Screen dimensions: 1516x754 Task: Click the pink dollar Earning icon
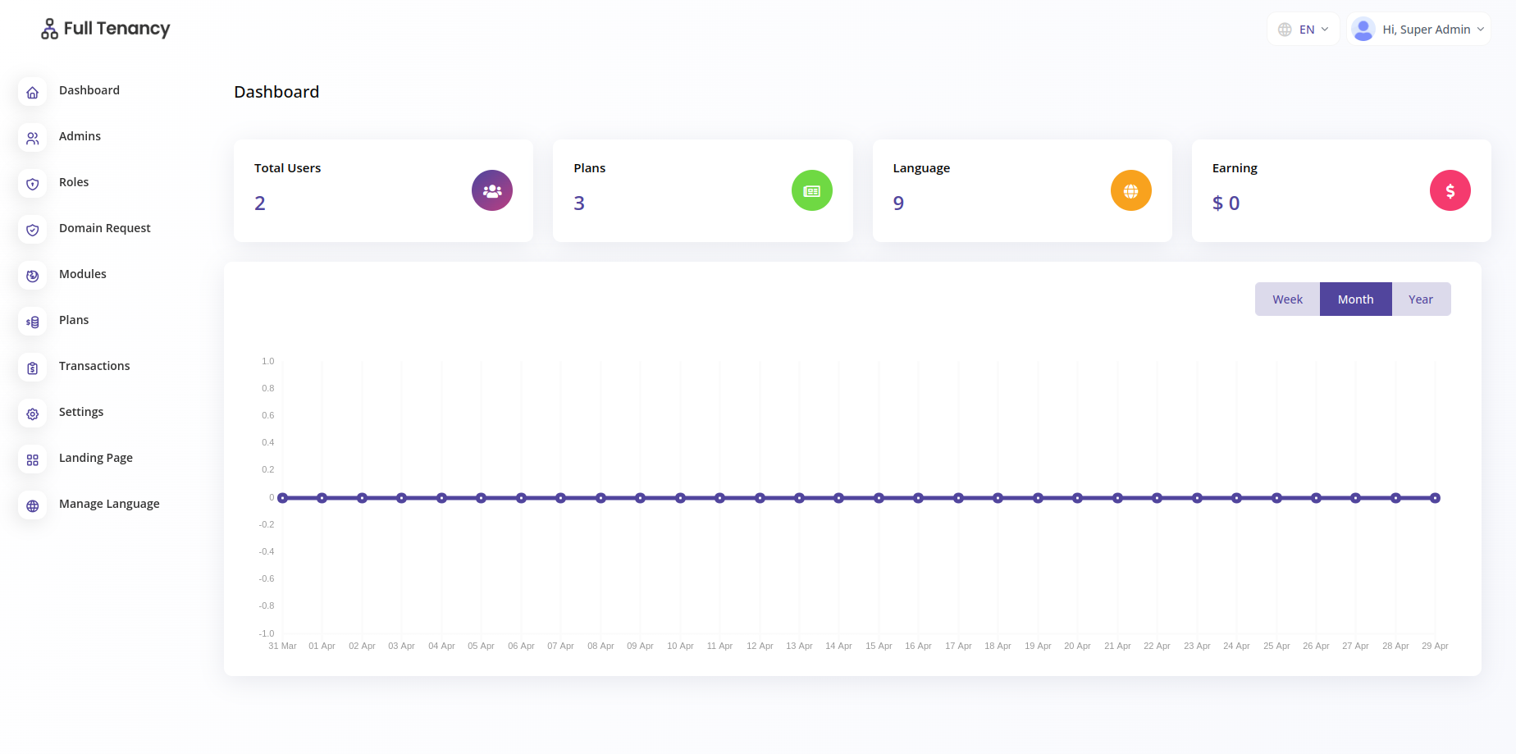point(1450,190)
